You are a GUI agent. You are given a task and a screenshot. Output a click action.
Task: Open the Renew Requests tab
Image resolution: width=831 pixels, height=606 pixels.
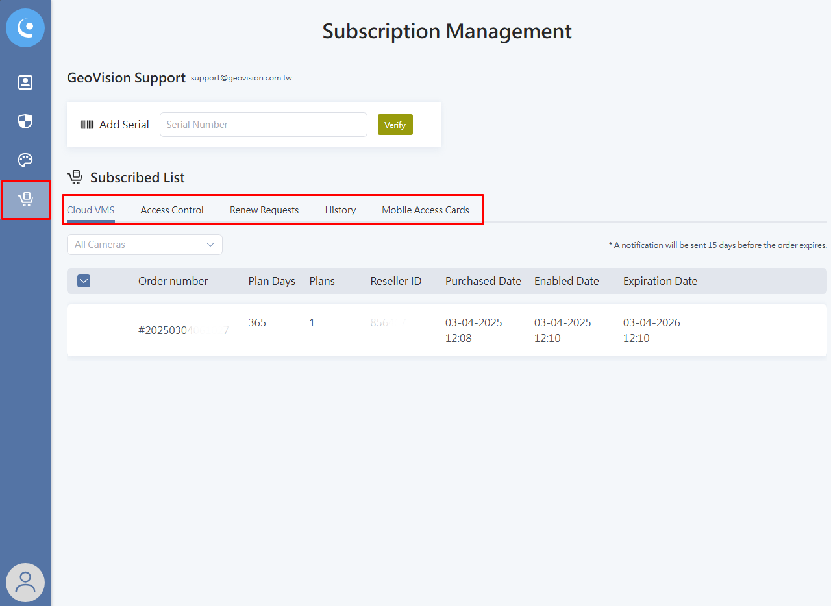pyautogui.click(x=264, y=210)
